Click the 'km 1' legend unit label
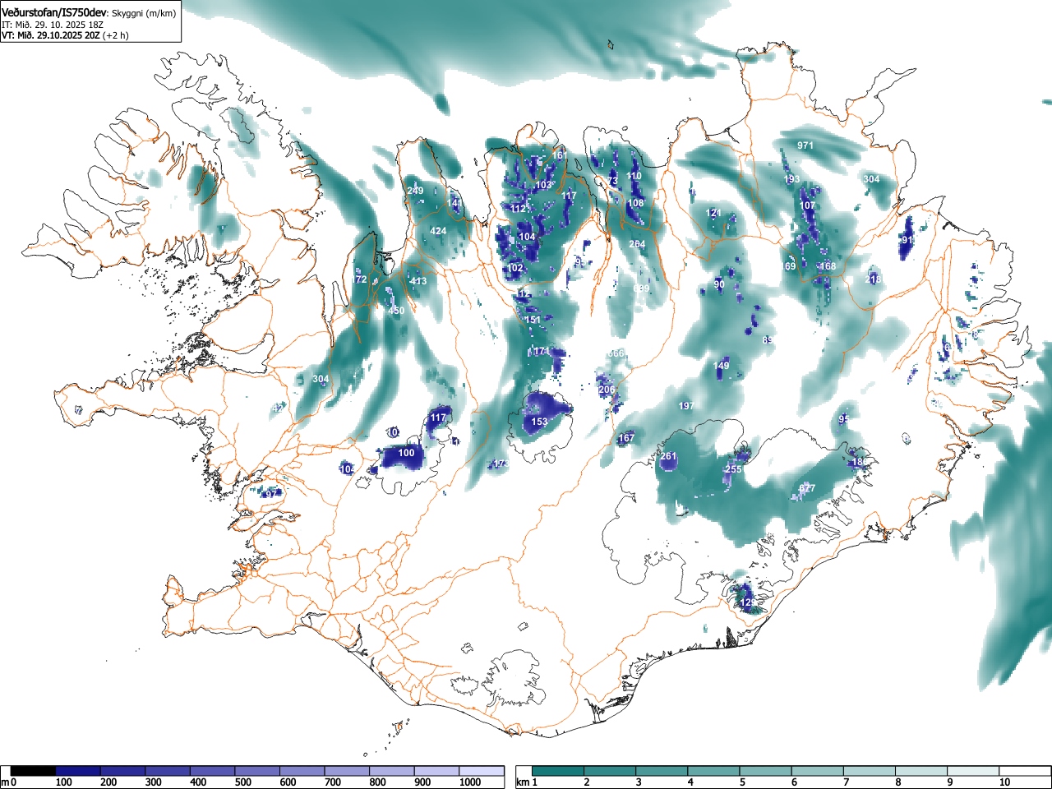This screenshot has height=789, width=1052. tap(526, 782)
